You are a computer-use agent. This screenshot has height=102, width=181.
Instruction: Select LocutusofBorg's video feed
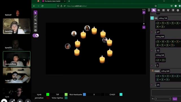point(17,59)
